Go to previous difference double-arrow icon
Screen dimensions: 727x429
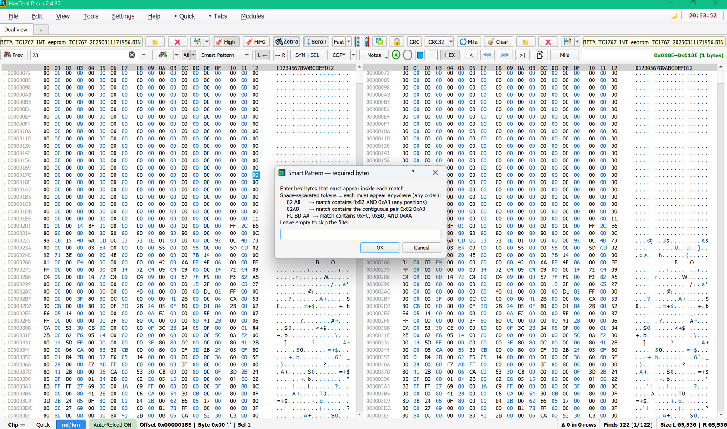pyautogui.click(x=488, y=55)
